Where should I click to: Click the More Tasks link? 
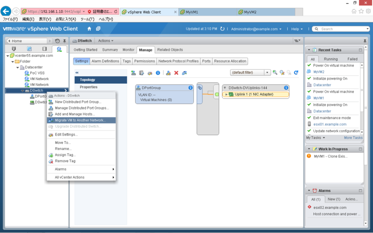353,137
